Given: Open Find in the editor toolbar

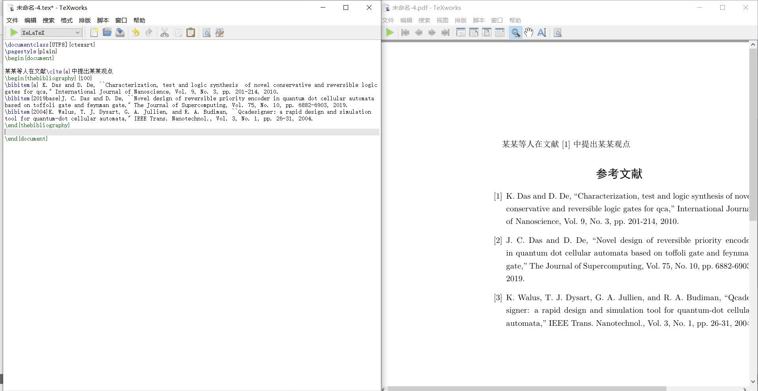Looking at the screenshot, I should 206,33.
